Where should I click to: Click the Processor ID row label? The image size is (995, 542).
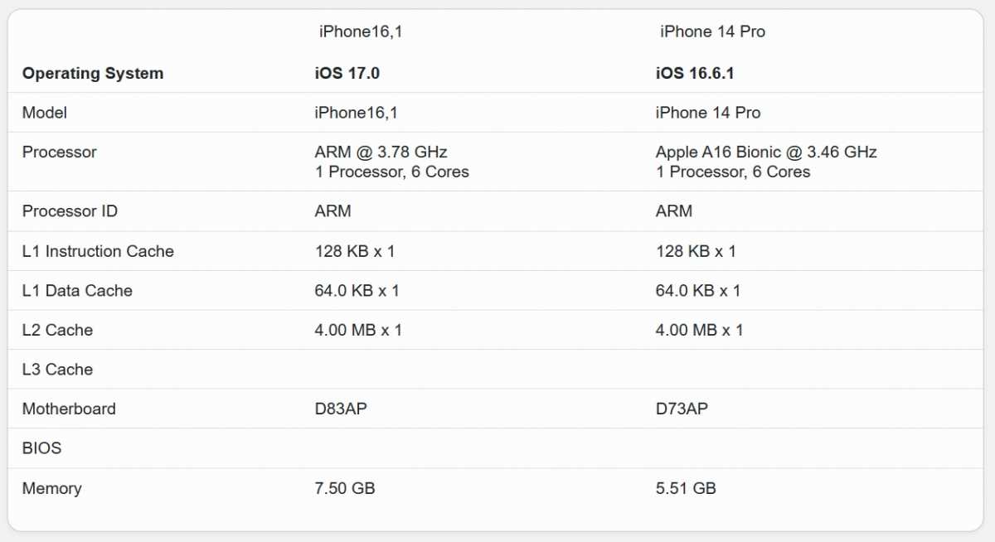70,211
